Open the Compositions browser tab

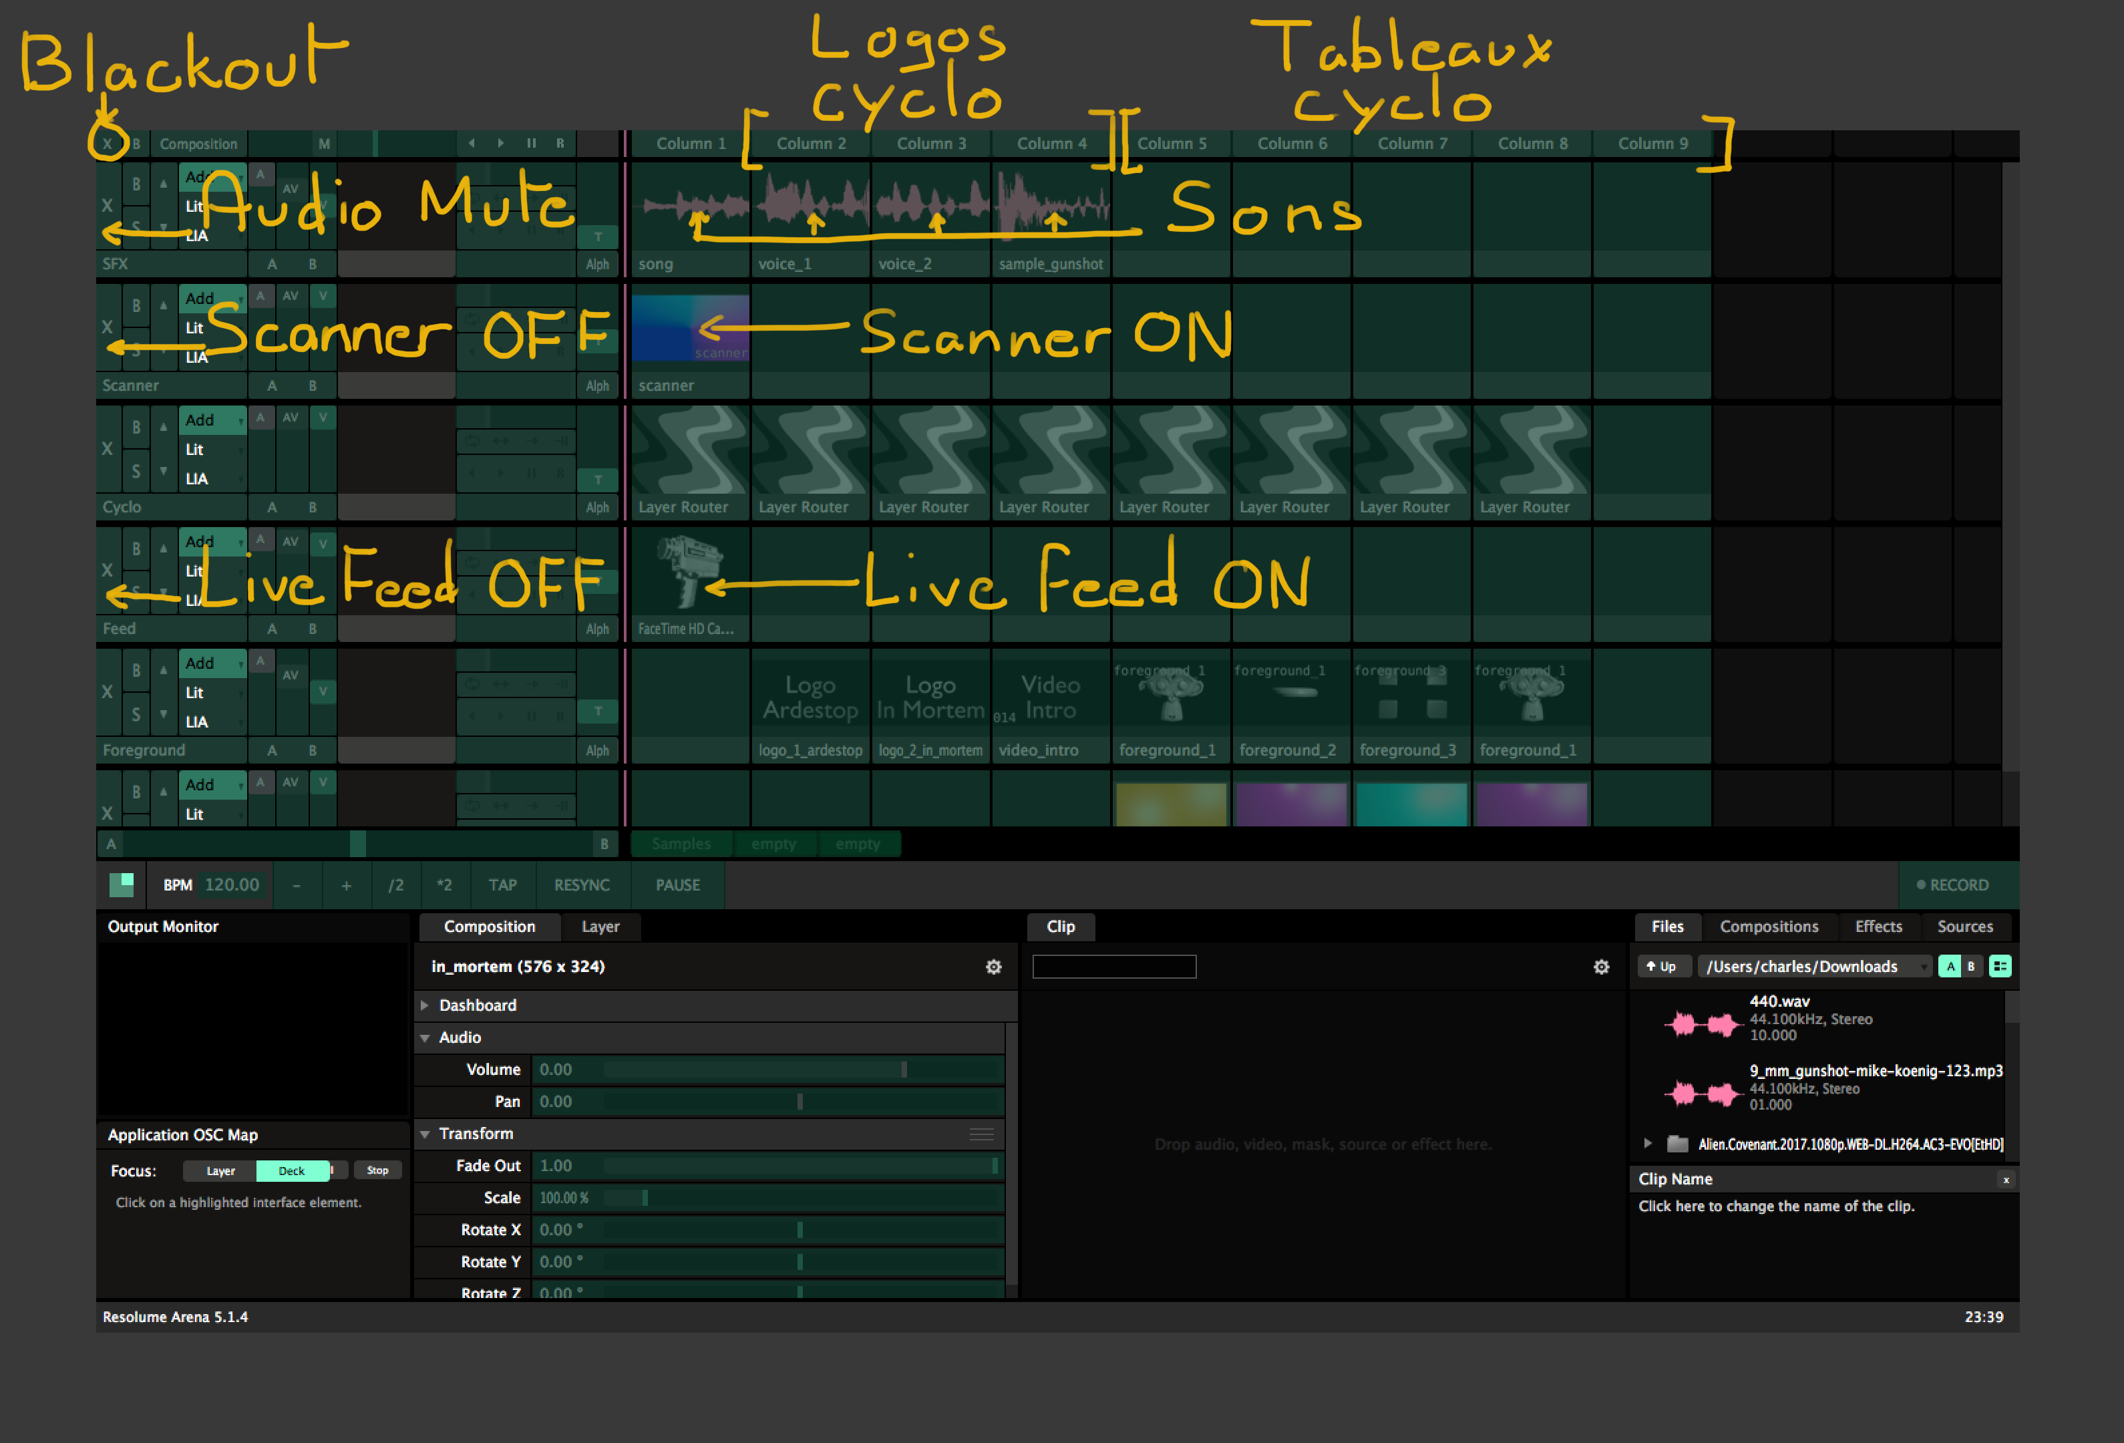[x=1769, y=927]
